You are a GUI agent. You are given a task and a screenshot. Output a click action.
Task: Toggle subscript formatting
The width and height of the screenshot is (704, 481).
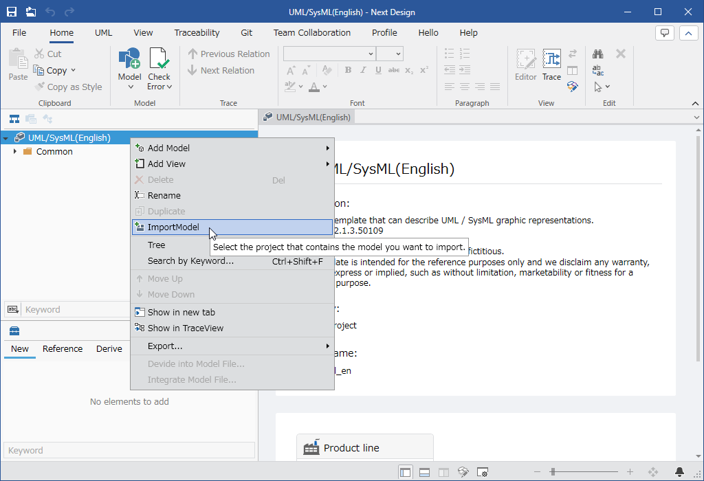point(409,70)
